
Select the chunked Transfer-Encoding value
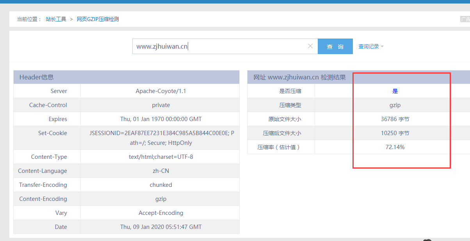tap(161, 185)
